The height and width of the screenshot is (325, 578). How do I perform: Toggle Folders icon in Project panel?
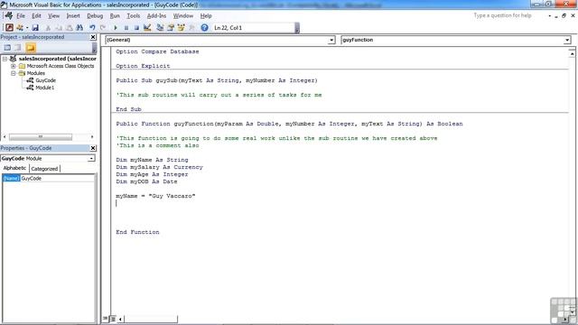(x=31, y=48)
